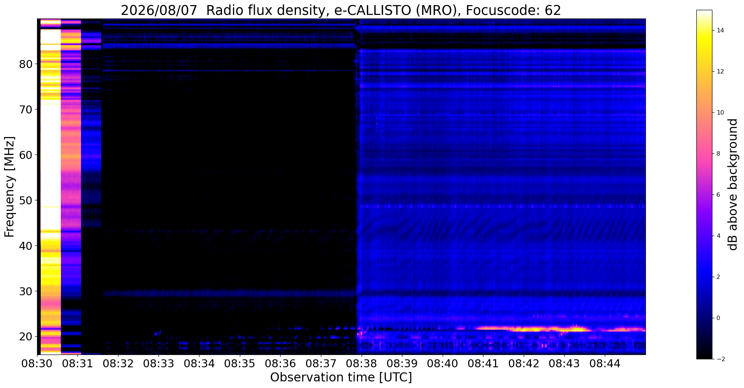Click the Frequency [MHz] axis label
This screenshot has height=388, width=744.
pyautogui.click(x=9, y=187)
